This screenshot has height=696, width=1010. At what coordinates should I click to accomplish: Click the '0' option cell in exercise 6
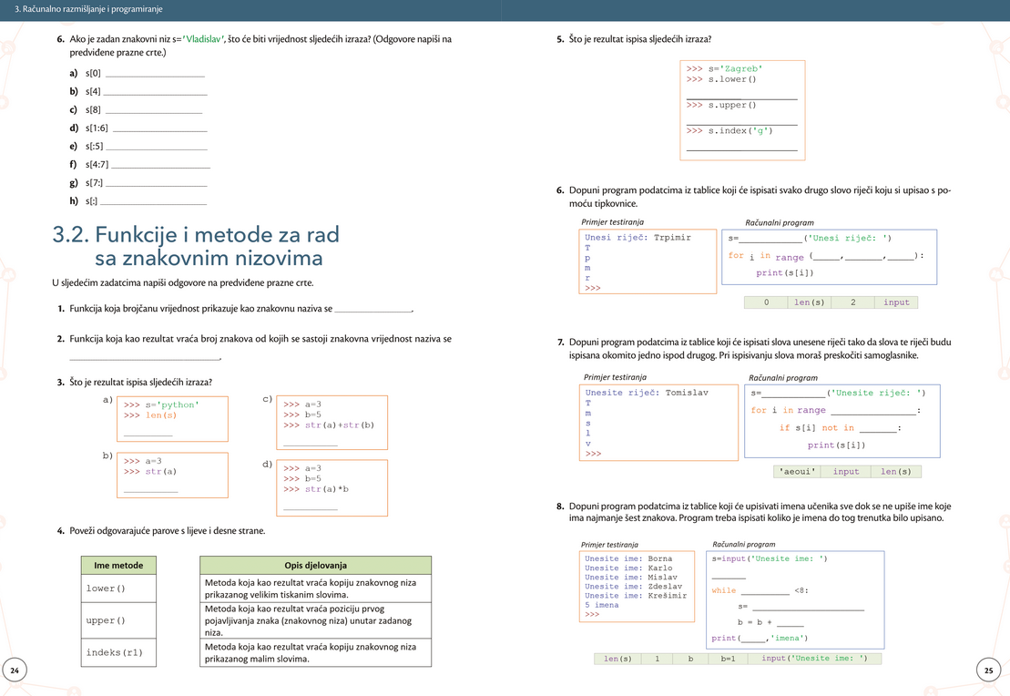[x=766, y=302]
